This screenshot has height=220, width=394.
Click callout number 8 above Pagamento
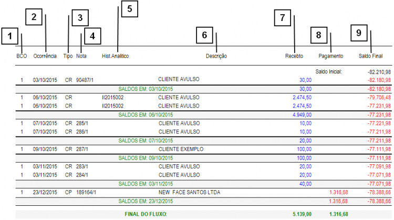[318, 34]
